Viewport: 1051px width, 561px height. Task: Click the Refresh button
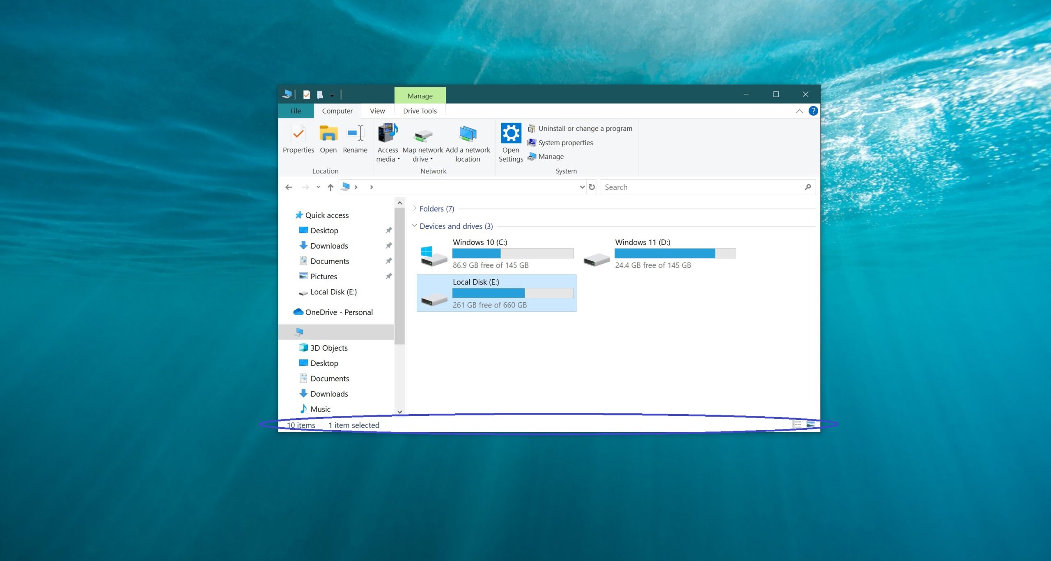(592, 187)
